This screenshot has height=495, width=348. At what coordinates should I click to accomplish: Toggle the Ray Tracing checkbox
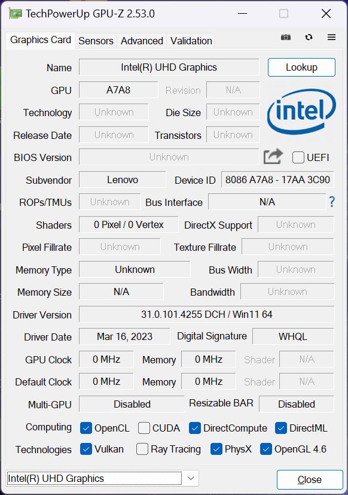tap(142, 449)
